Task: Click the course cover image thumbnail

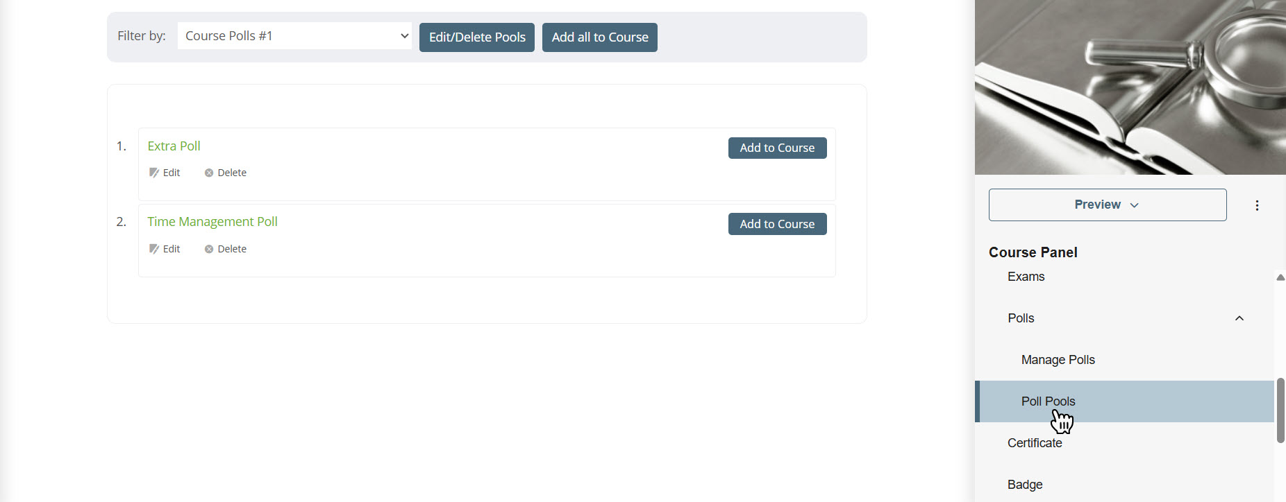Action: coord(1130,87)
